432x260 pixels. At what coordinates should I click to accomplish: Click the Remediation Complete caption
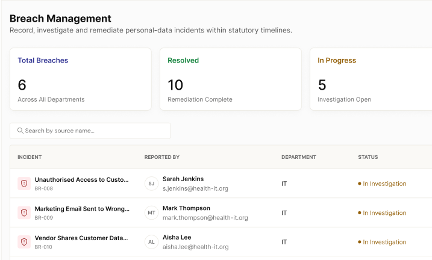pos(200,99)
